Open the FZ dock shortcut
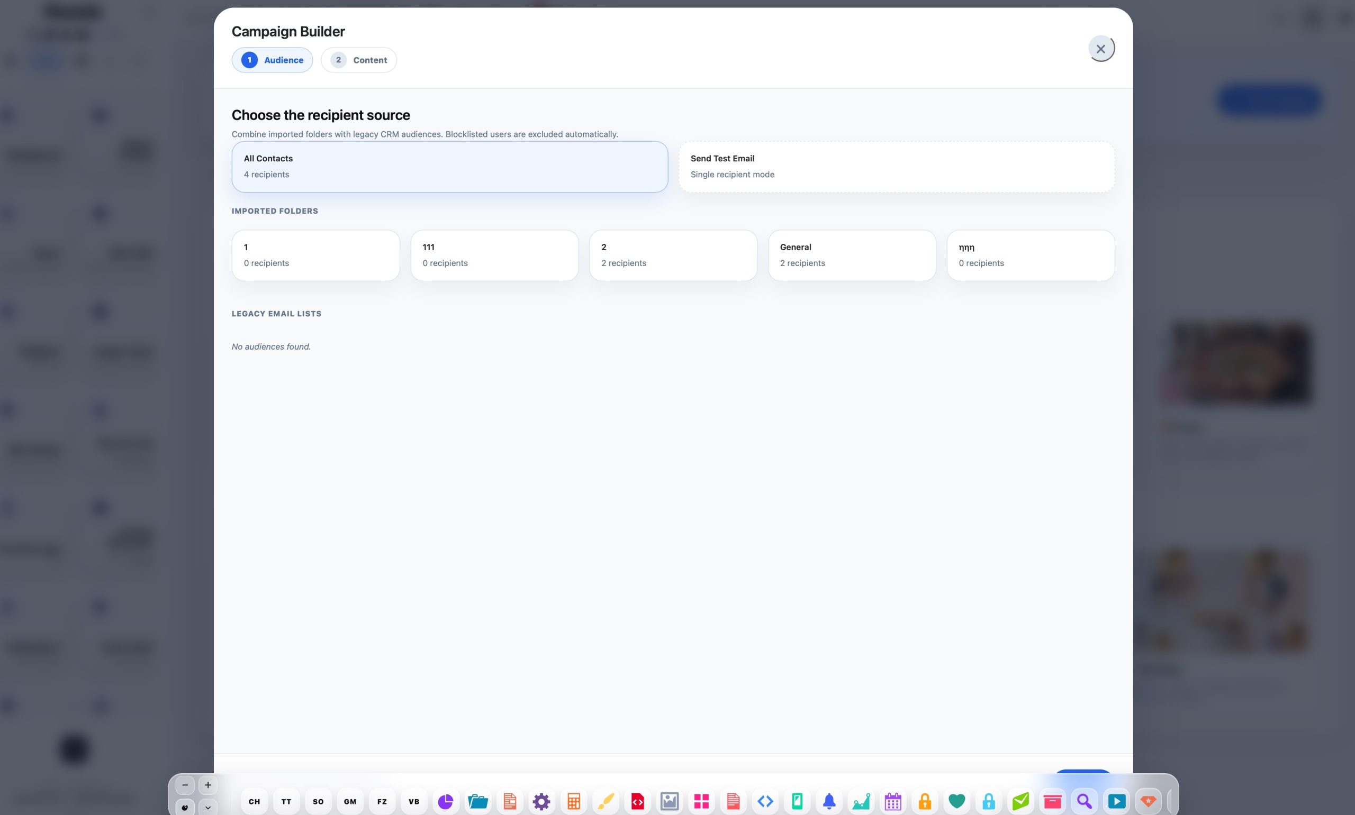 tap(382, 801)
